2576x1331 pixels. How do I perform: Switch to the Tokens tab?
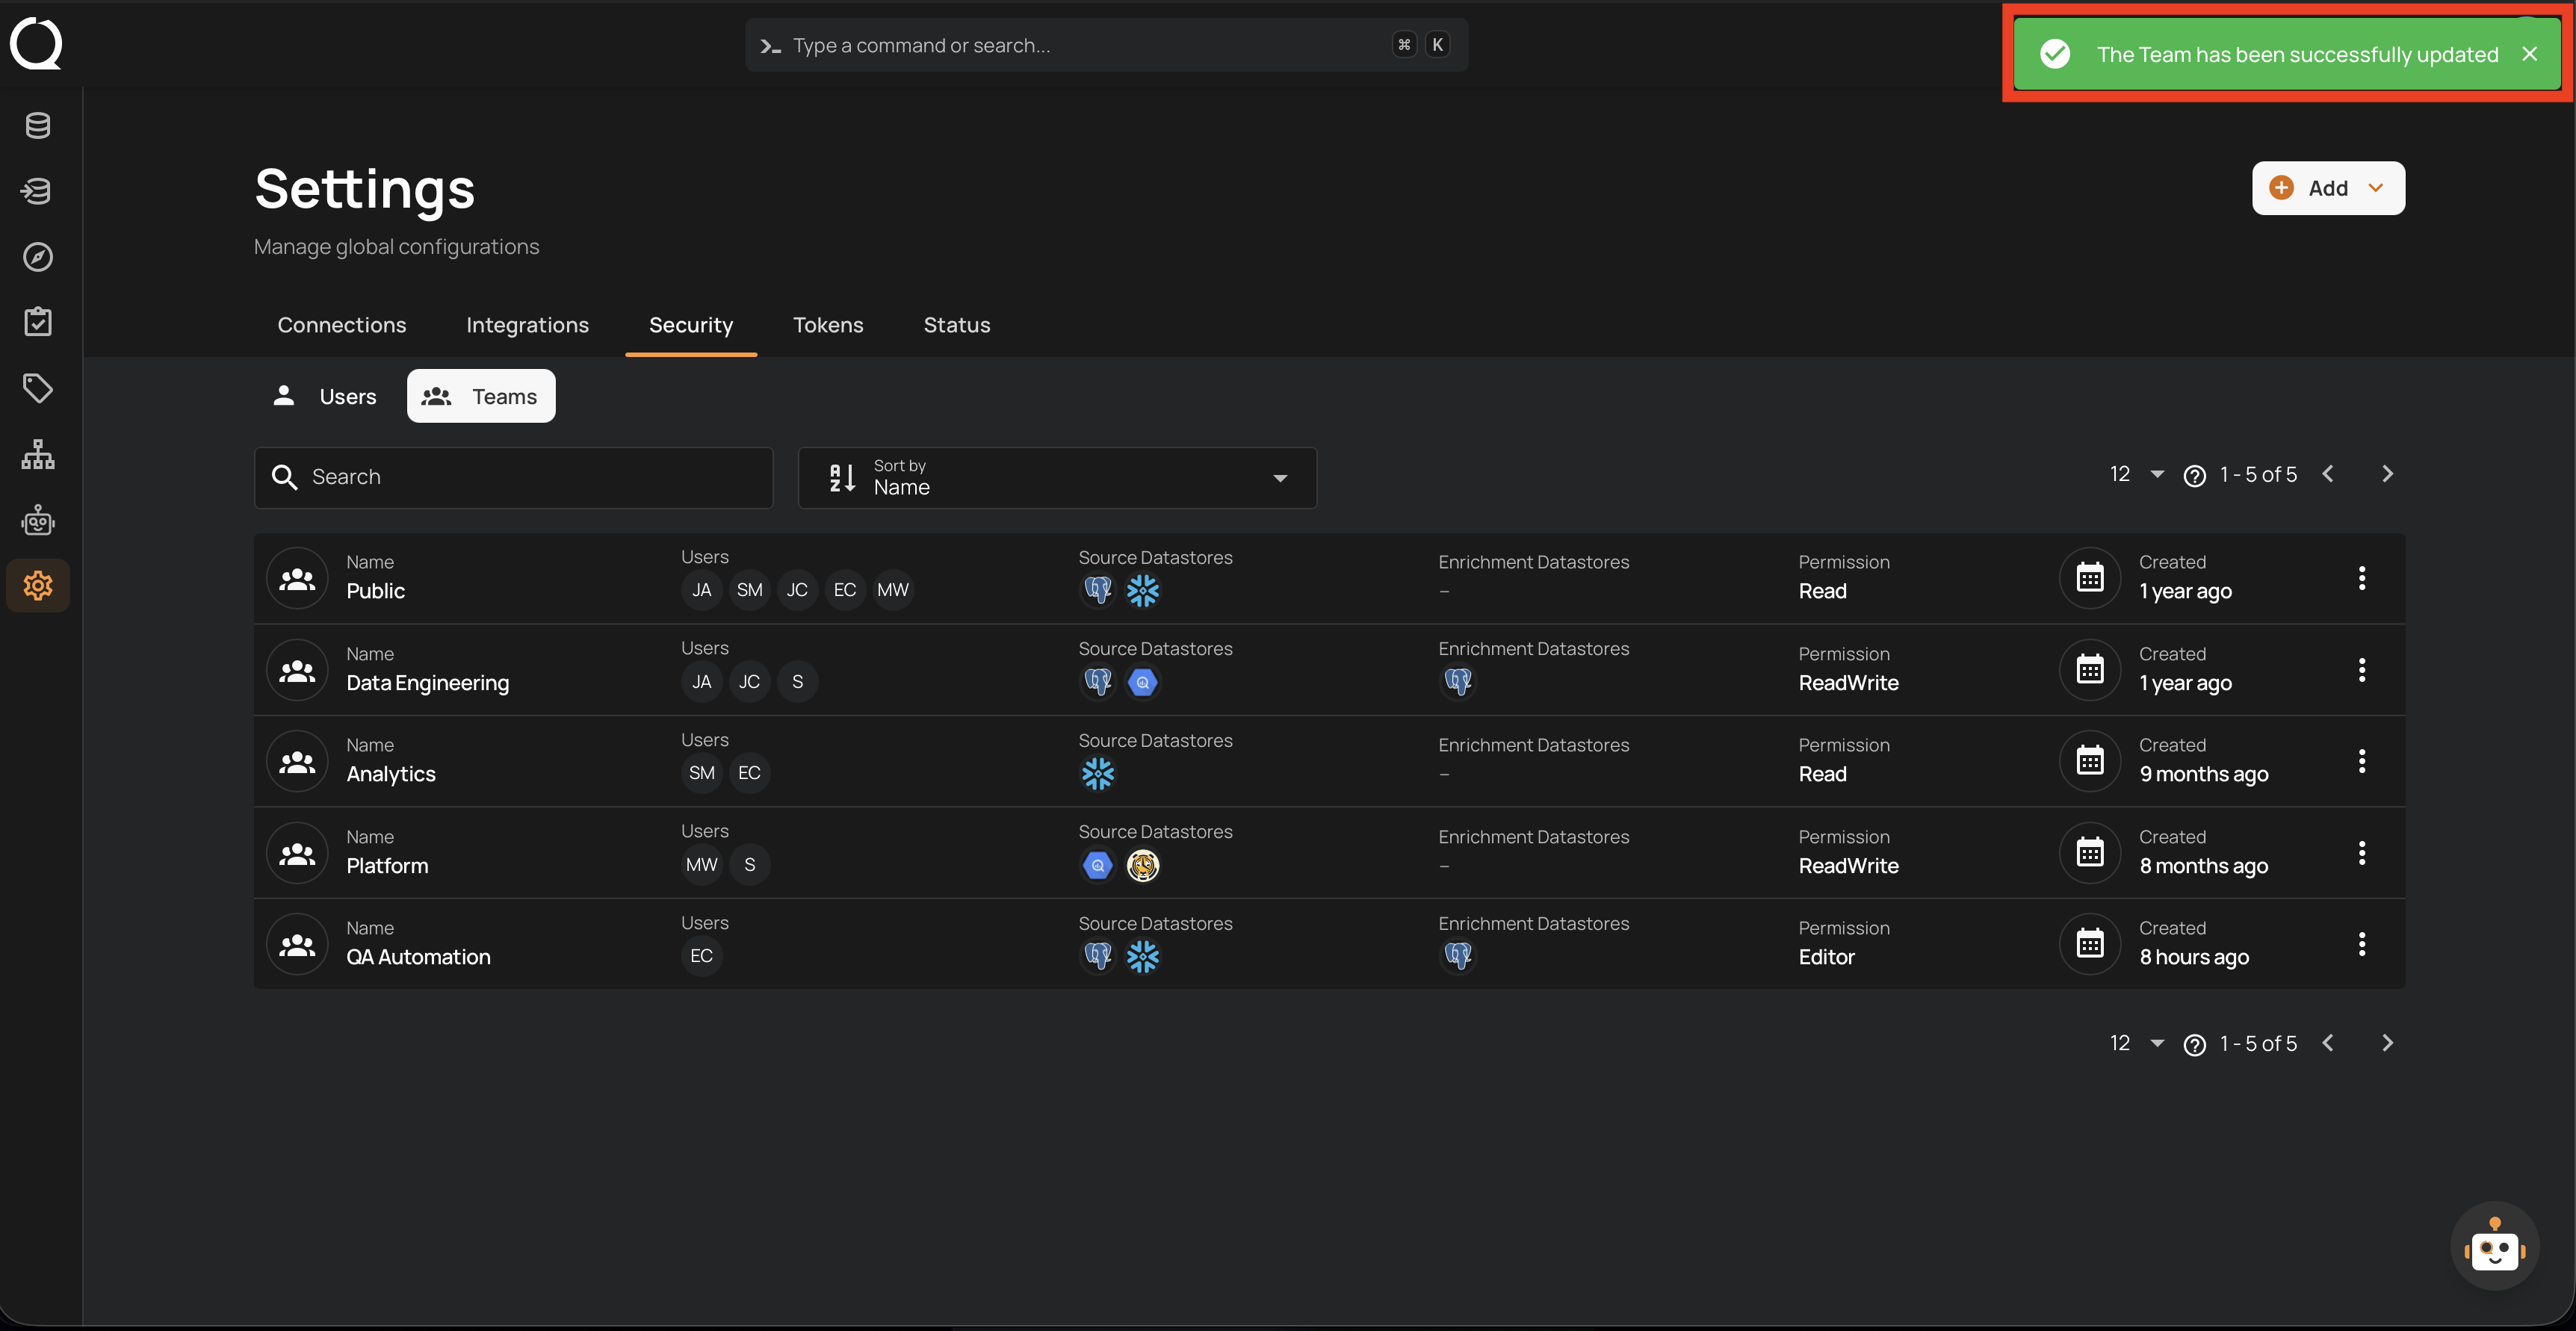click(x=828, y=325)
